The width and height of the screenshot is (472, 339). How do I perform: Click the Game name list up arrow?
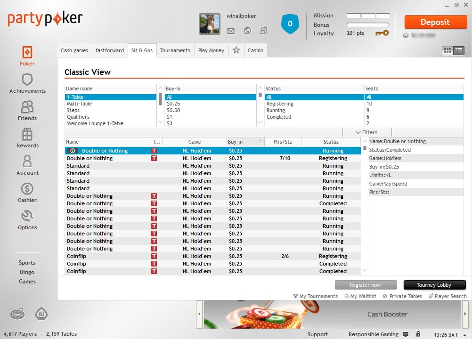161,88
